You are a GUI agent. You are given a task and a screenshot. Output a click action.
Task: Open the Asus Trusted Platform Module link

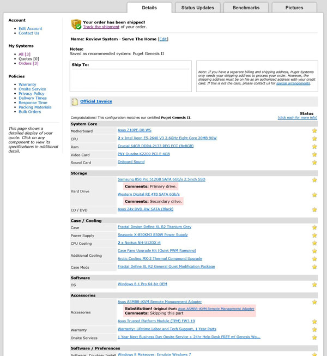coord(156,321)
